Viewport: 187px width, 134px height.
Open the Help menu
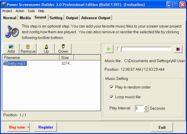click(41, 11)
